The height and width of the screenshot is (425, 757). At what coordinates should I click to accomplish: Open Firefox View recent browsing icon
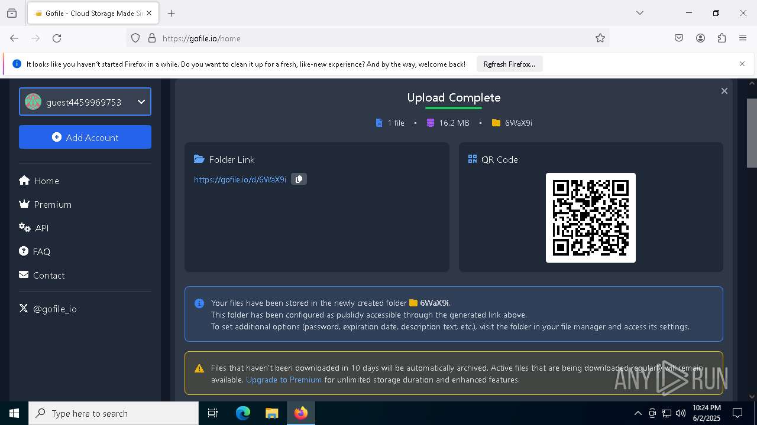pos(12,13)
